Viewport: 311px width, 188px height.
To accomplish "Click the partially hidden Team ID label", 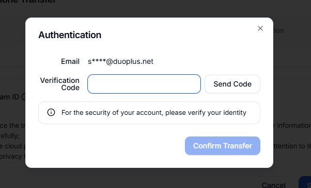I will point(9,97).
